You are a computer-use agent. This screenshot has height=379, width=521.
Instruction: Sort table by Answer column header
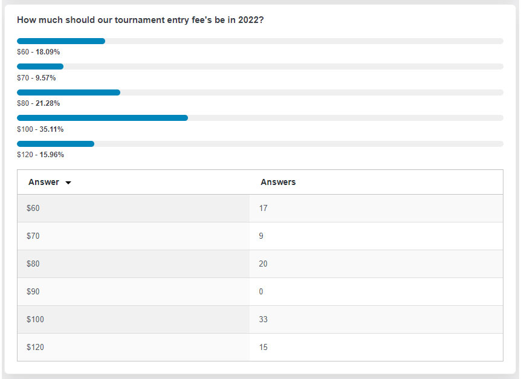coord(44,182)
